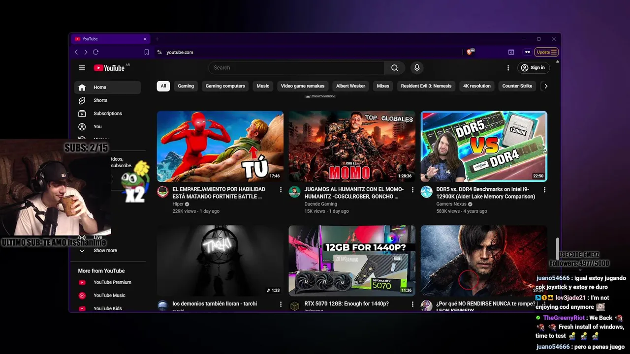Select the YouTube browser tab

pos(111,39)
